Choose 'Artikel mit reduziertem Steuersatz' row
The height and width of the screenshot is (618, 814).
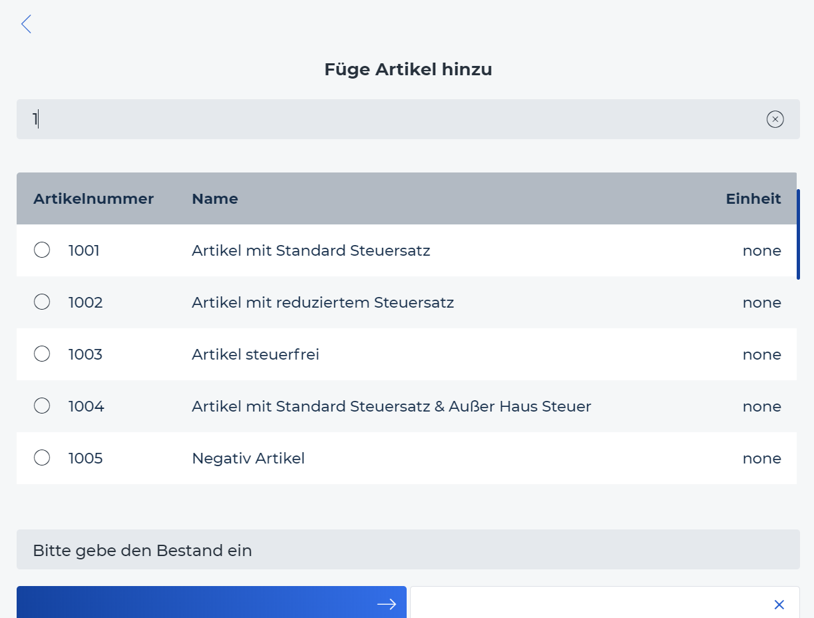click(x=407, y=302)
